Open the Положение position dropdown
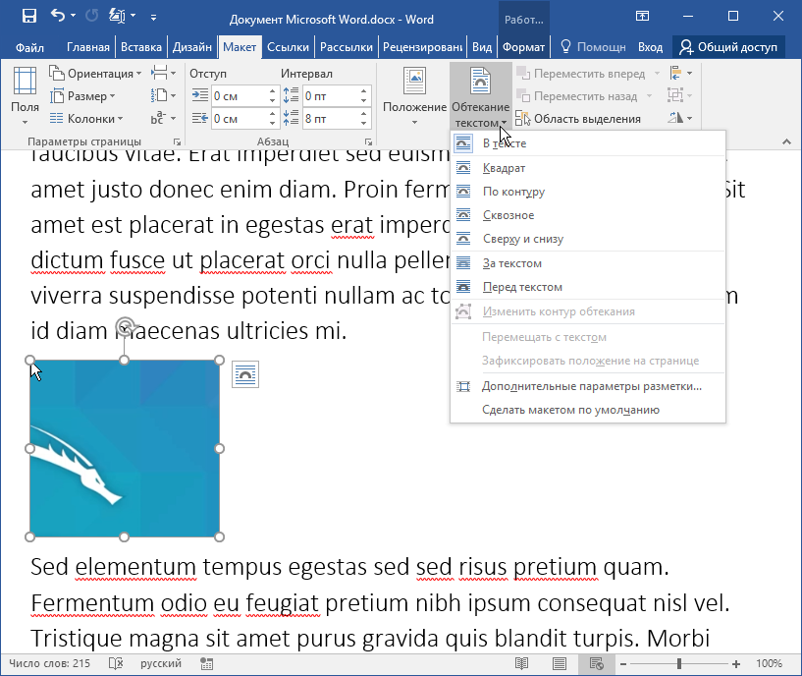 (x=414, y=95)
